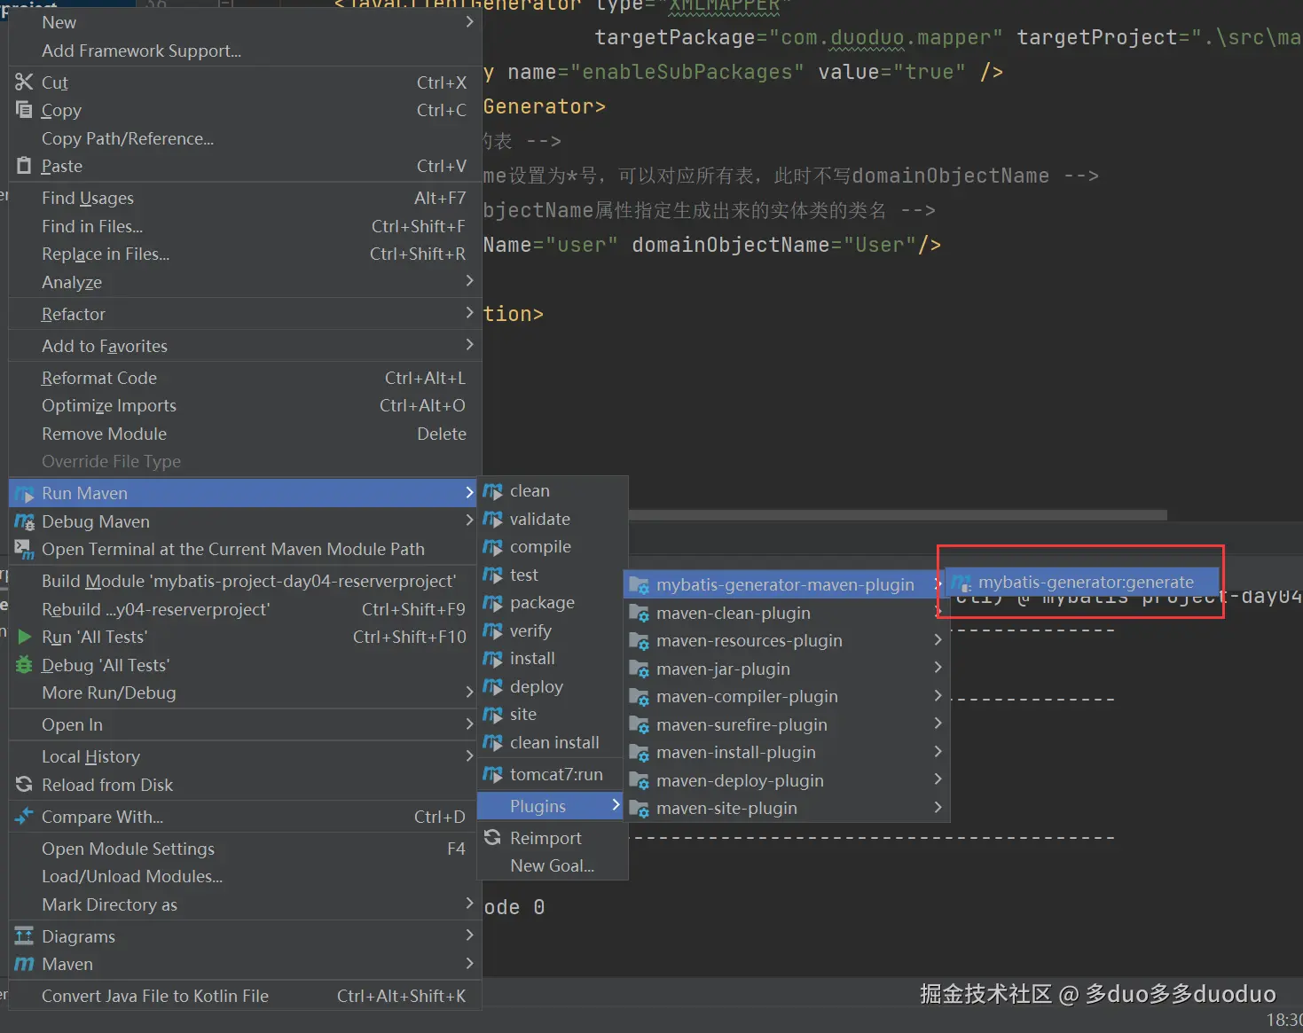1303x1033 pixels.
Task: Expand the Analyze submenu arrow
Action: coord(469,281)
